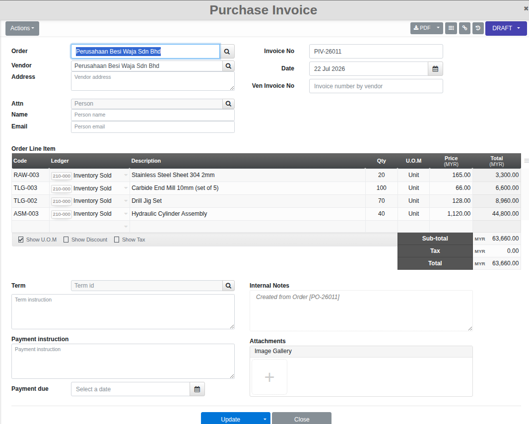Enable the Show Discount checkbox
Image resolution: width=529 pixels, height=424 pixels.
tap(66, 240)
